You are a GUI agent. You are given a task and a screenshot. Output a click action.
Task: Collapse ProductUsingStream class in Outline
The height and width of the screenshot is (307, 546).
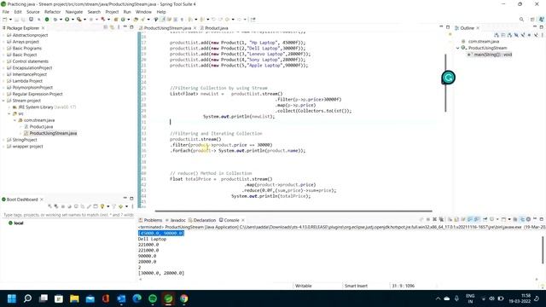(x=458, y=48)
